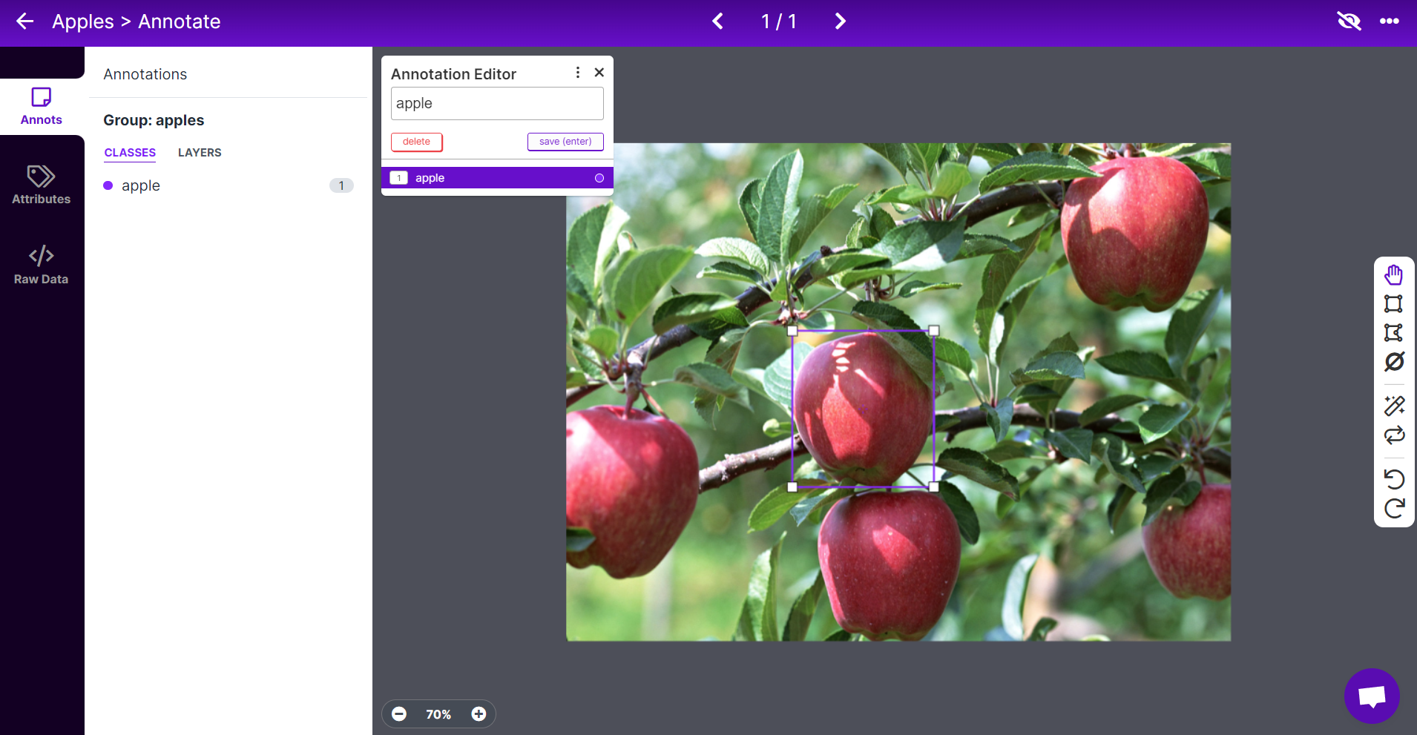The height and width of the screenshot is (735, 1417).
Task: Open the Annots sidebar panel
Action: click(x=42, y=107)
